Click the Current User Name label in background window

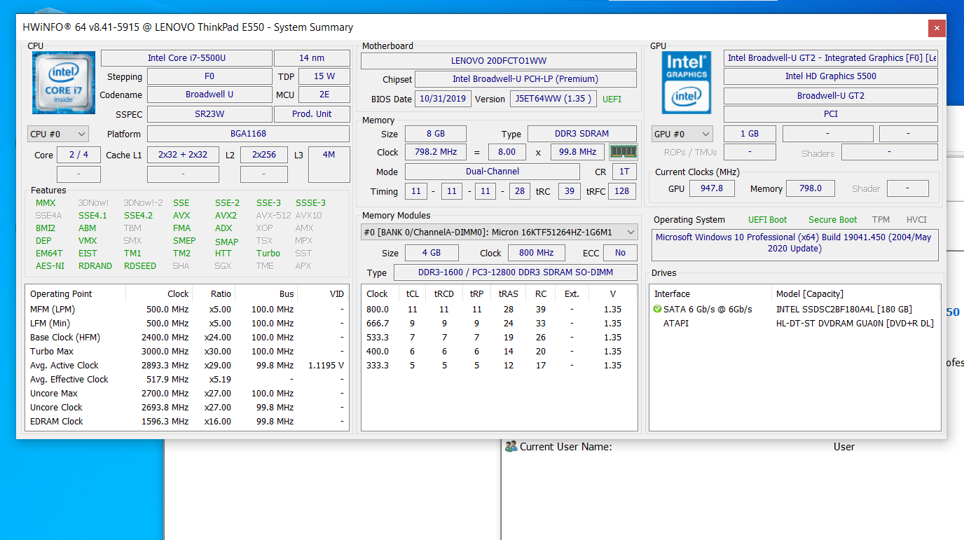click(566, 446)
